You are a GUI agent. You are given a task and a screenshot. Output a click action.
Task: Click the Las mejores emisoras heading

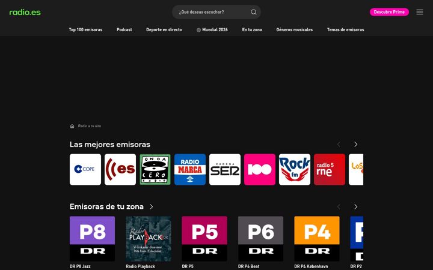110,145
